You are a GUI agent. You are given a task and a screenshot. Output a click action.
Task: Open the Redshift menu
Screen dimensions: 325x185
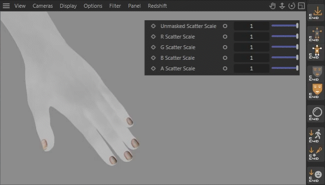(x=157, y=6)
